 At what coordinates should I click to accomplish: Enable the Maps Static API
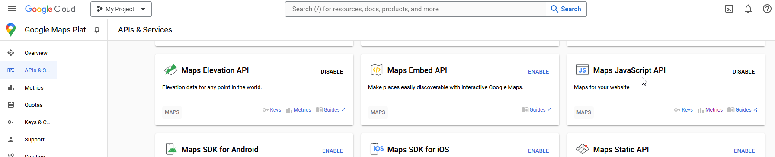744,151
